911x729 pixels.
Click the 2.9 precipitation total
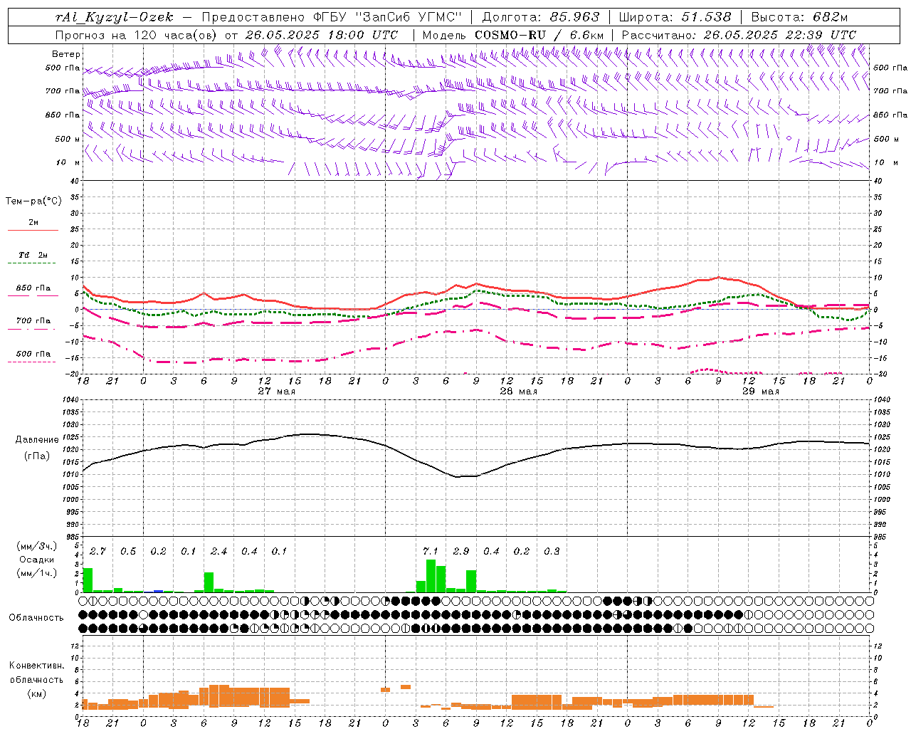click(x=461, y=552)
